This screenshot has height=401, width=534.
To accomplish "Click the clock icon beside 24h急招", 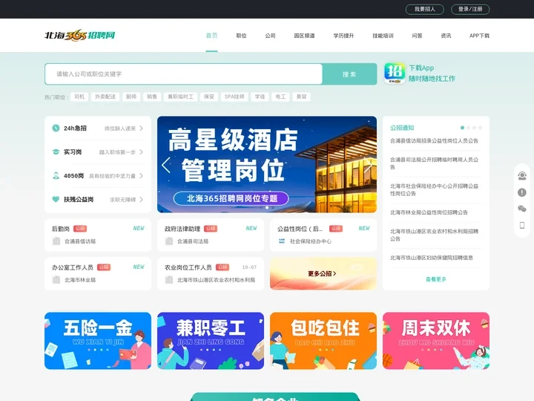I will [56, 128].
